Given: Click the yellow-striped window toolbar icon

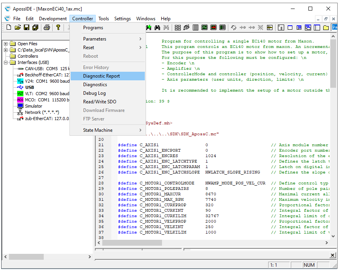Looking at the screenshot, I should (x=270, y=28).
